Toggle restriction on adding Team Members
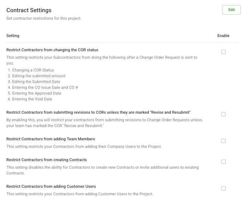Image resolution: width=244 pixels, height=206 pixels. click(223, 141)
